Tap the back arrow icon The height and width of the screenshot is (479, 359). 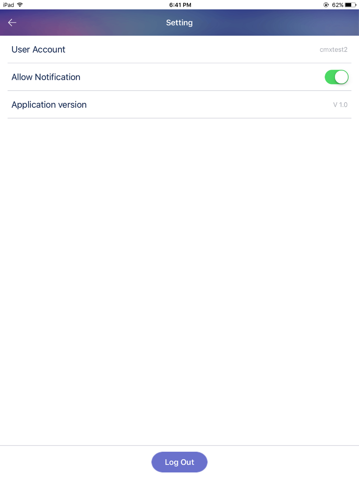pos(12,23)
